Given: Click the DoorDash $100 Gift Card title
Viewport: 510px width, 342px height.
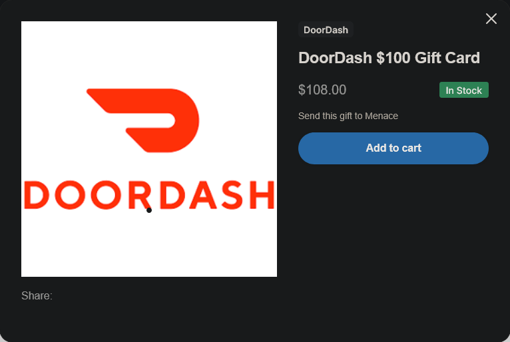Looking at the screenshot, I should pos(389,58).
